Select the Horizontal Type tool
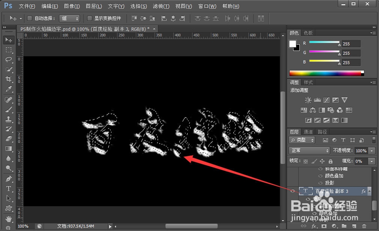379x231 pixels. (x=9, y=189)
